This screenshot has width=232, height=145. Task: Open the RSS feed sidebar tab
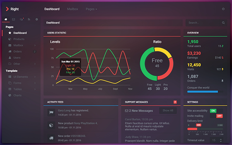(29, 19)
